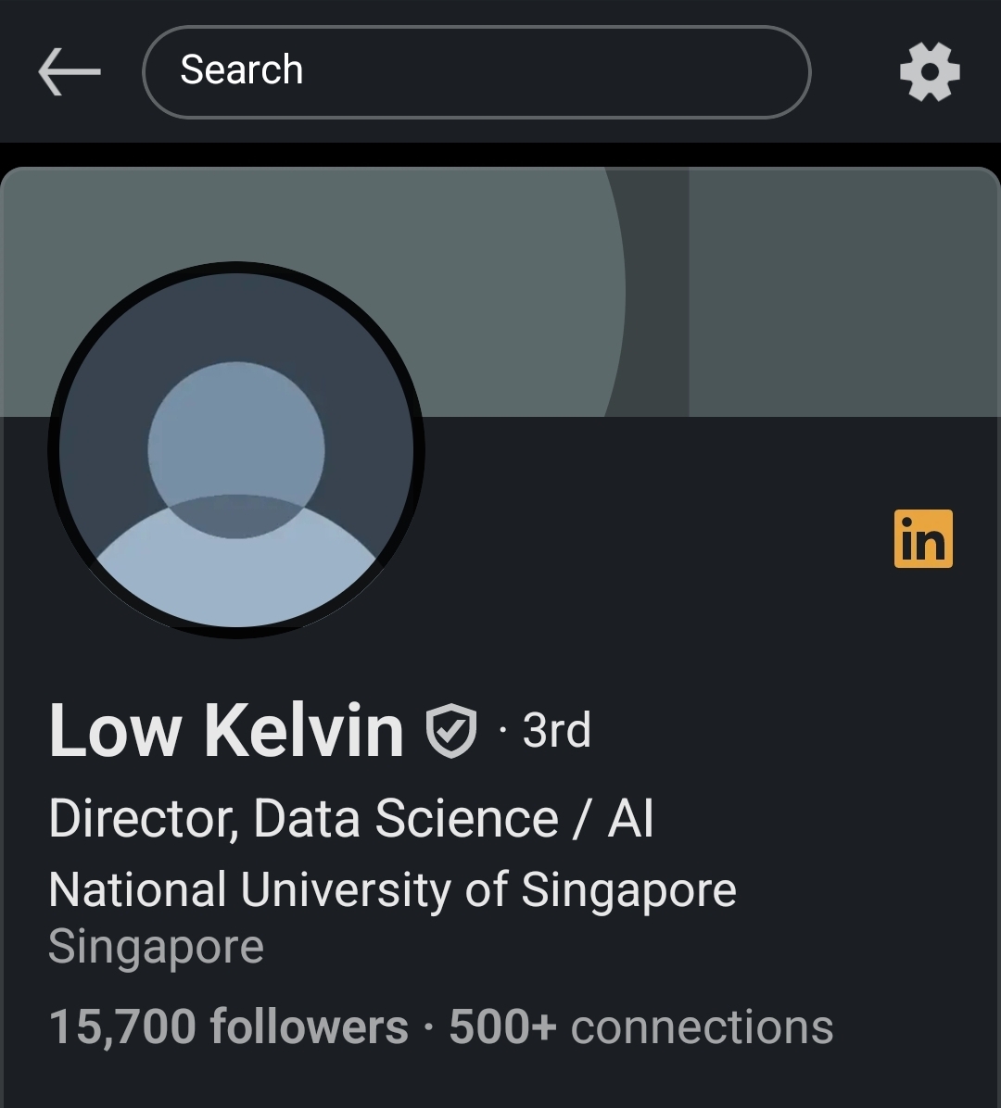Tap the Search placeholder text
This screenshot has height=1108, width=1001.
242,70
